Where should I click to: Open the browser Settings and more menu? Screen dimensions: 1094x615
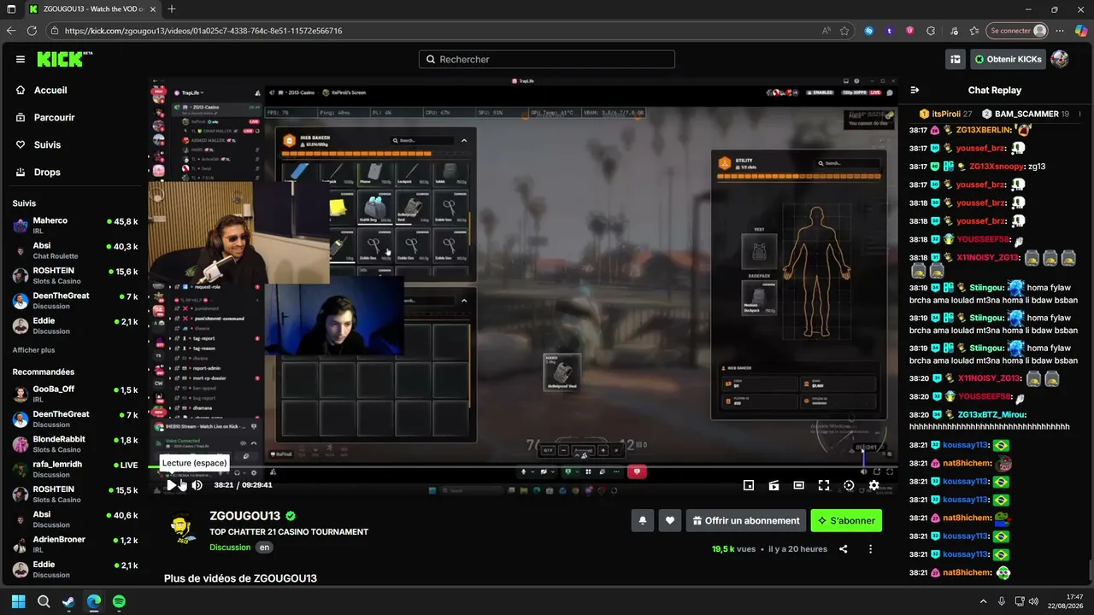coord(1061,31)
